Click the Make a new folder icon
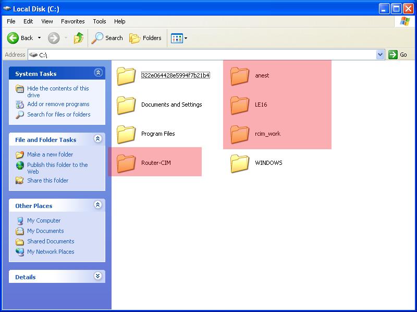This screenshot has height=312, width=417. coord(20,154)
